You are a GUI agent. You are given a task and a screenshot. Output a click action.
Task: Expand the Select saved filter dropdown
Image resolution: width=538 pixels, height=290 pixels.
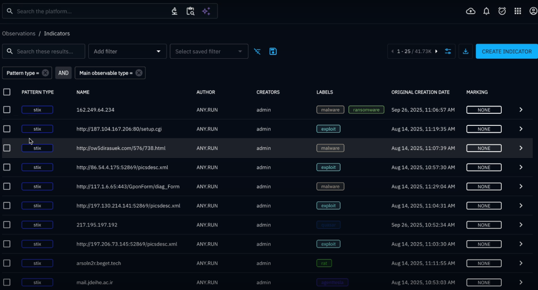[x=209, y=51]
